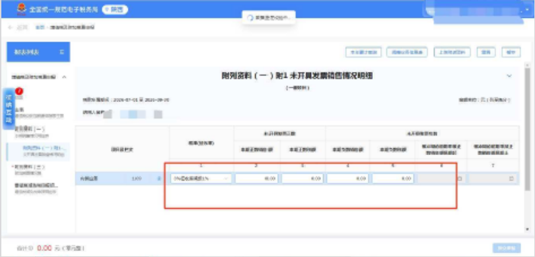The height and width of the screenshot is (257, 535).
Task: Click the red notification badge in sidebar
Action: point(18,91)
